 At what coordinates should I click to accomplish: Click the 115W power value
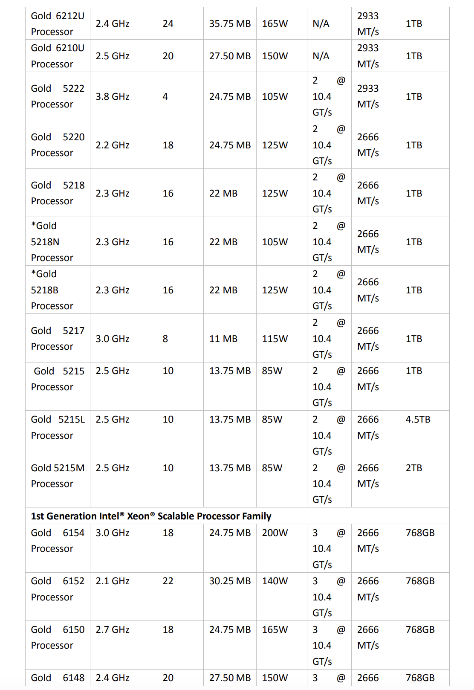(275, 339)
